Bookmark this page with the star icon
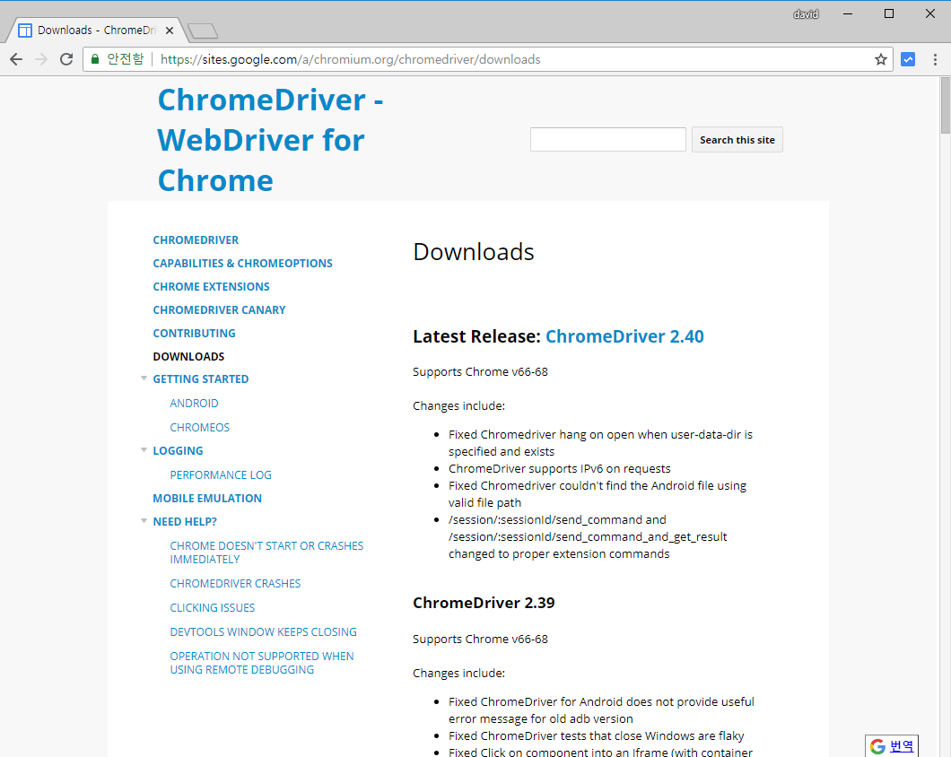The height and width of the screenshot is (757, 951). (x=881, y=59)
